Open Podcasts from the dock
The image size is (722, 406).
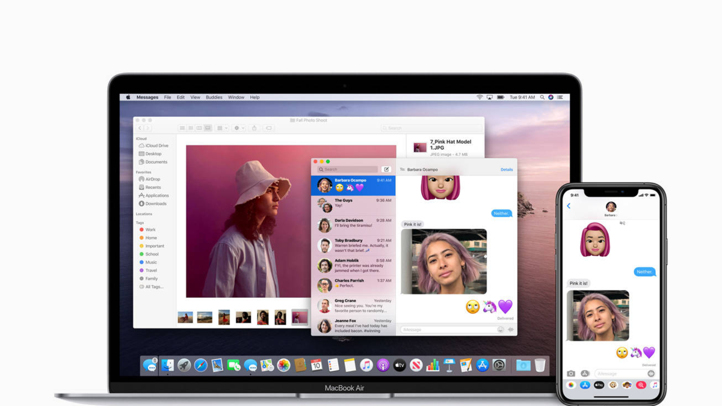(x=383, y=365)
